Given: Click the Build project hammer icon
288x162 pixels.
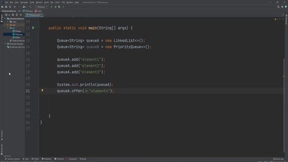Looking at the screenshot, I should coord(30,7).
